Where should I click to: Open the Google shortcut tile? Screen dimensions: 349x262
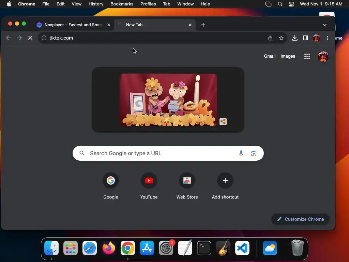tap(111, 186)
